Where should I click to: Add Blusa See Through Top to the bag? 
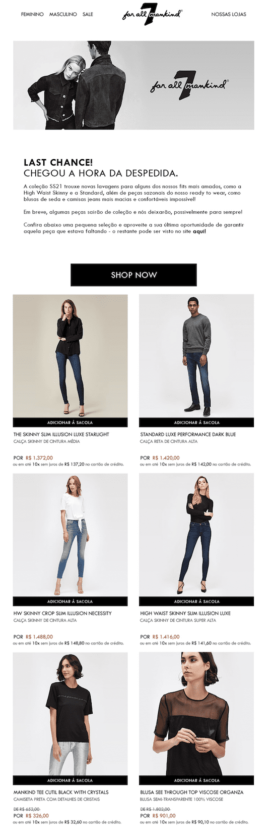tap(196, 780)
